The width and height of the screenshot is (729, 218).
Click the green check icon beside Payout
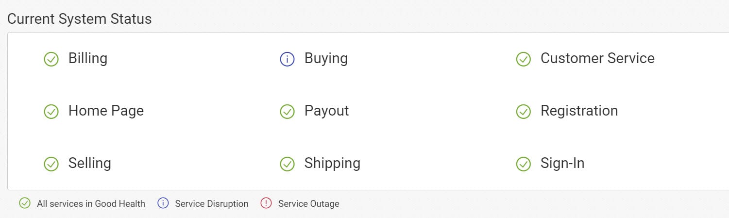coord(287,112)
